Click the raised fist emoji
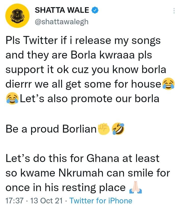Screen dimensions: 183x210 click(104, 129)
